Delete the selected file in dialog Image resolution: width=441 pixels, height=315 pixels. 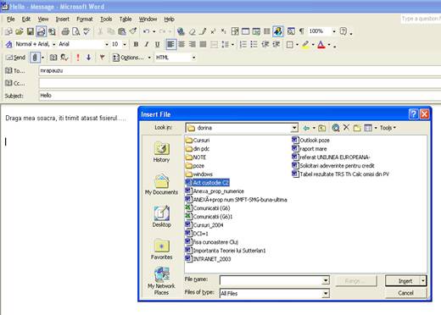point(346,128)
